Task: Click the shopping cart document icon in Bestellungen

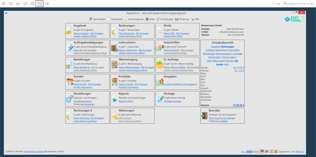Action: click(x=69, y=65)
